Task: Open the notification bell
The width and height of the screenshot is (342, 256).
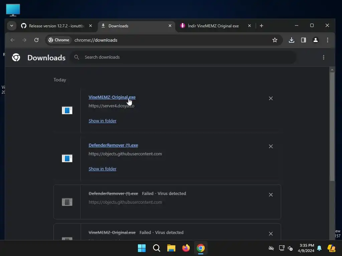Action: 319,248
